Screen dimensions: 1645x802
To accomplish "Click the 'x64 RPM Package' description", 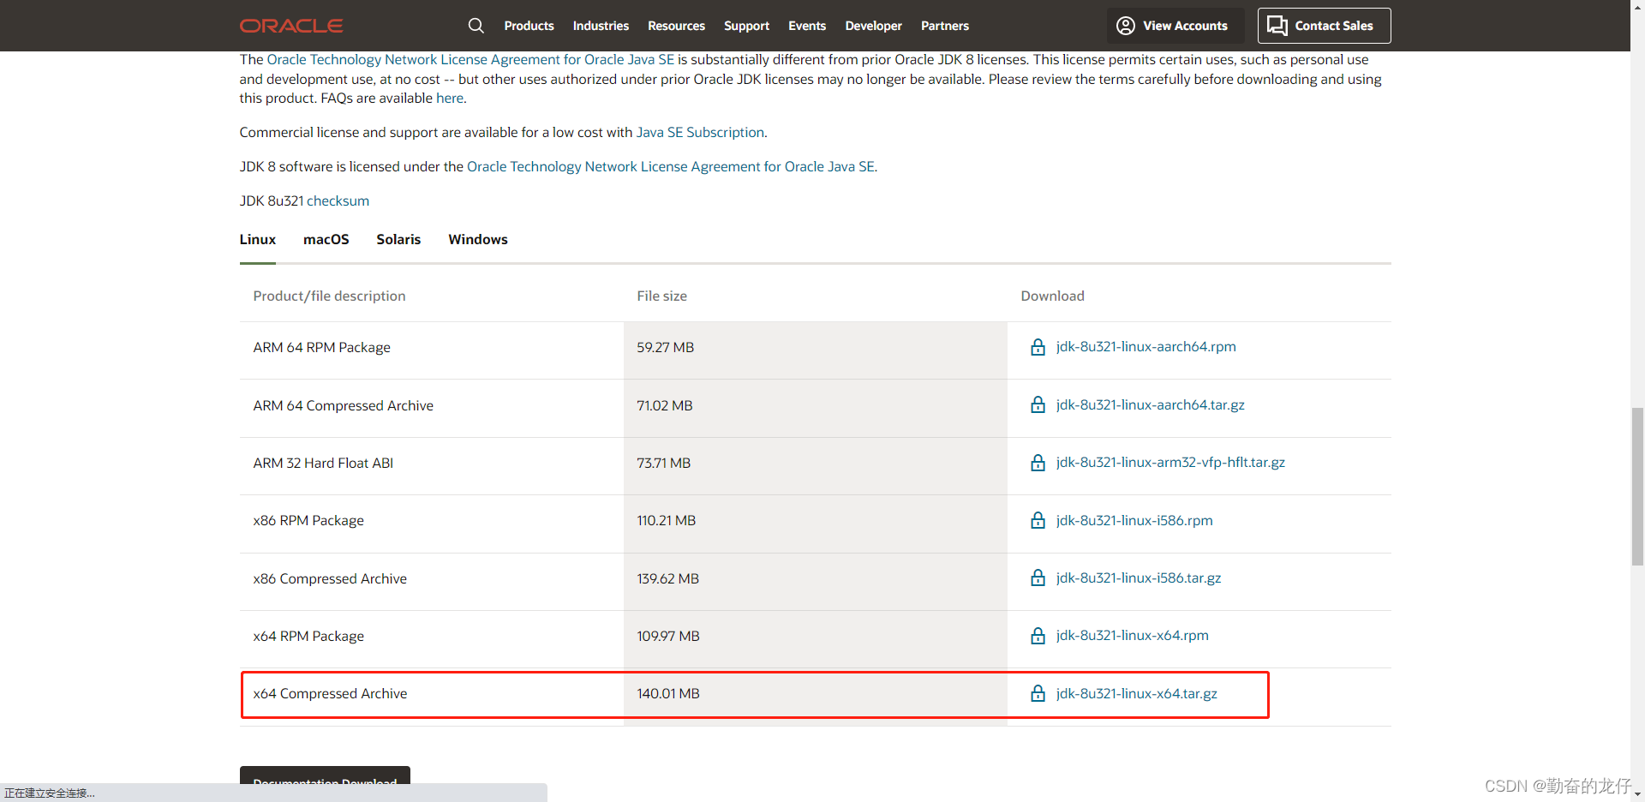I will (308, 636).
